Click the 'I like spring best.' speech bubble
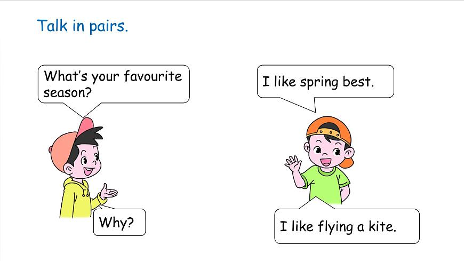This screenshot has width=464, height=261. (325, 82)
